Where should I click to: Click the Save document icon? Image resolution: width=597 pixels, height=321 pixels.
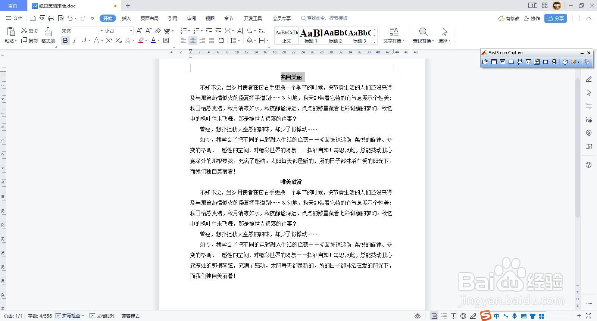pos(32,18)
